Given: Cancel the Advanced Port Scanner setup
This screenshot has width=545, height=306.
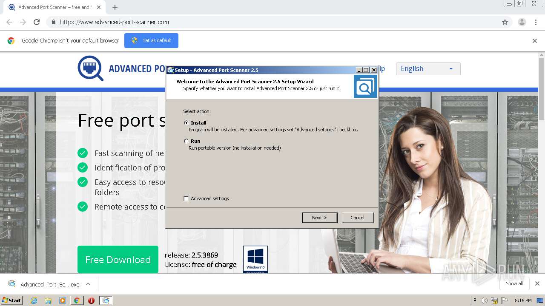Looking at the screenshot, I should pos(357,218).
